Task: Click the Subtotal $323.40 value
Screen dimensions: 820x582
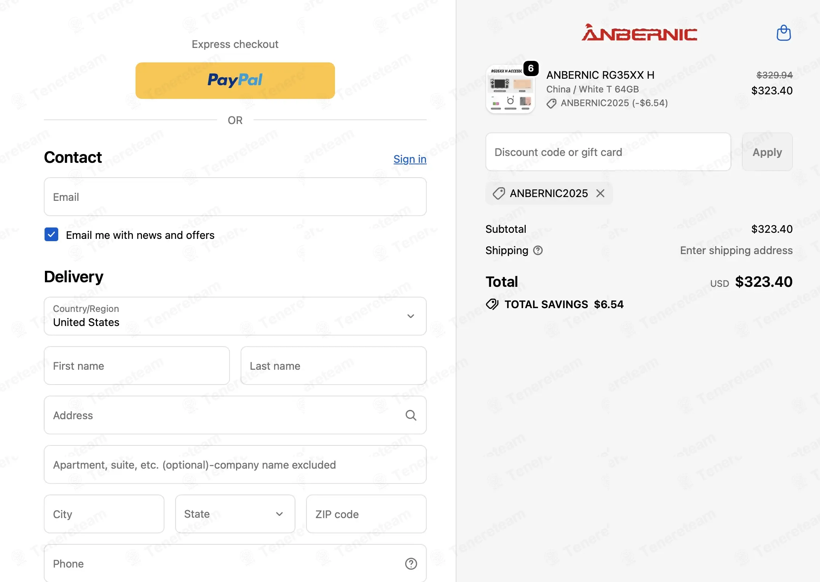Action: coord(772,229)
